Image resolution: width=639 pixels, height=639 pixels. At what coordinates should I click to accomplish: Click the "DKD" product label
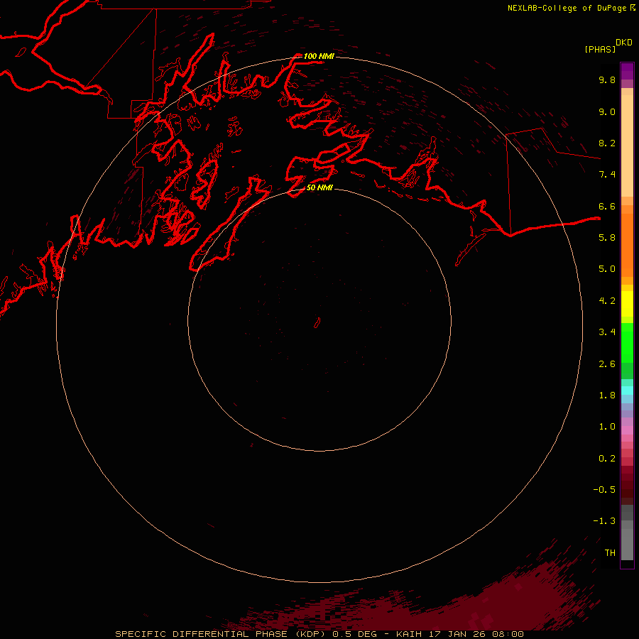(624, 43)
